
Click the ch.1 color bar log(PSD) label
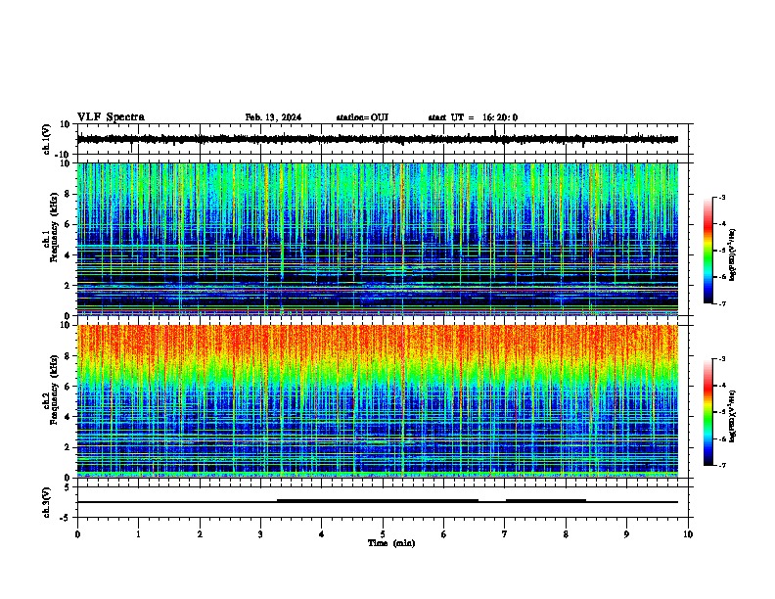[x=733, y=254]
